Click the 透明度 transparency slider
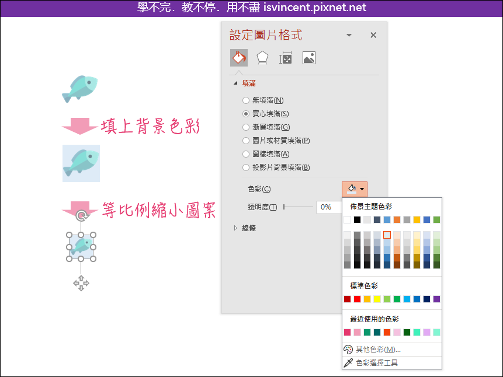The height and width of the screenshot is (377, 503). 298,207
